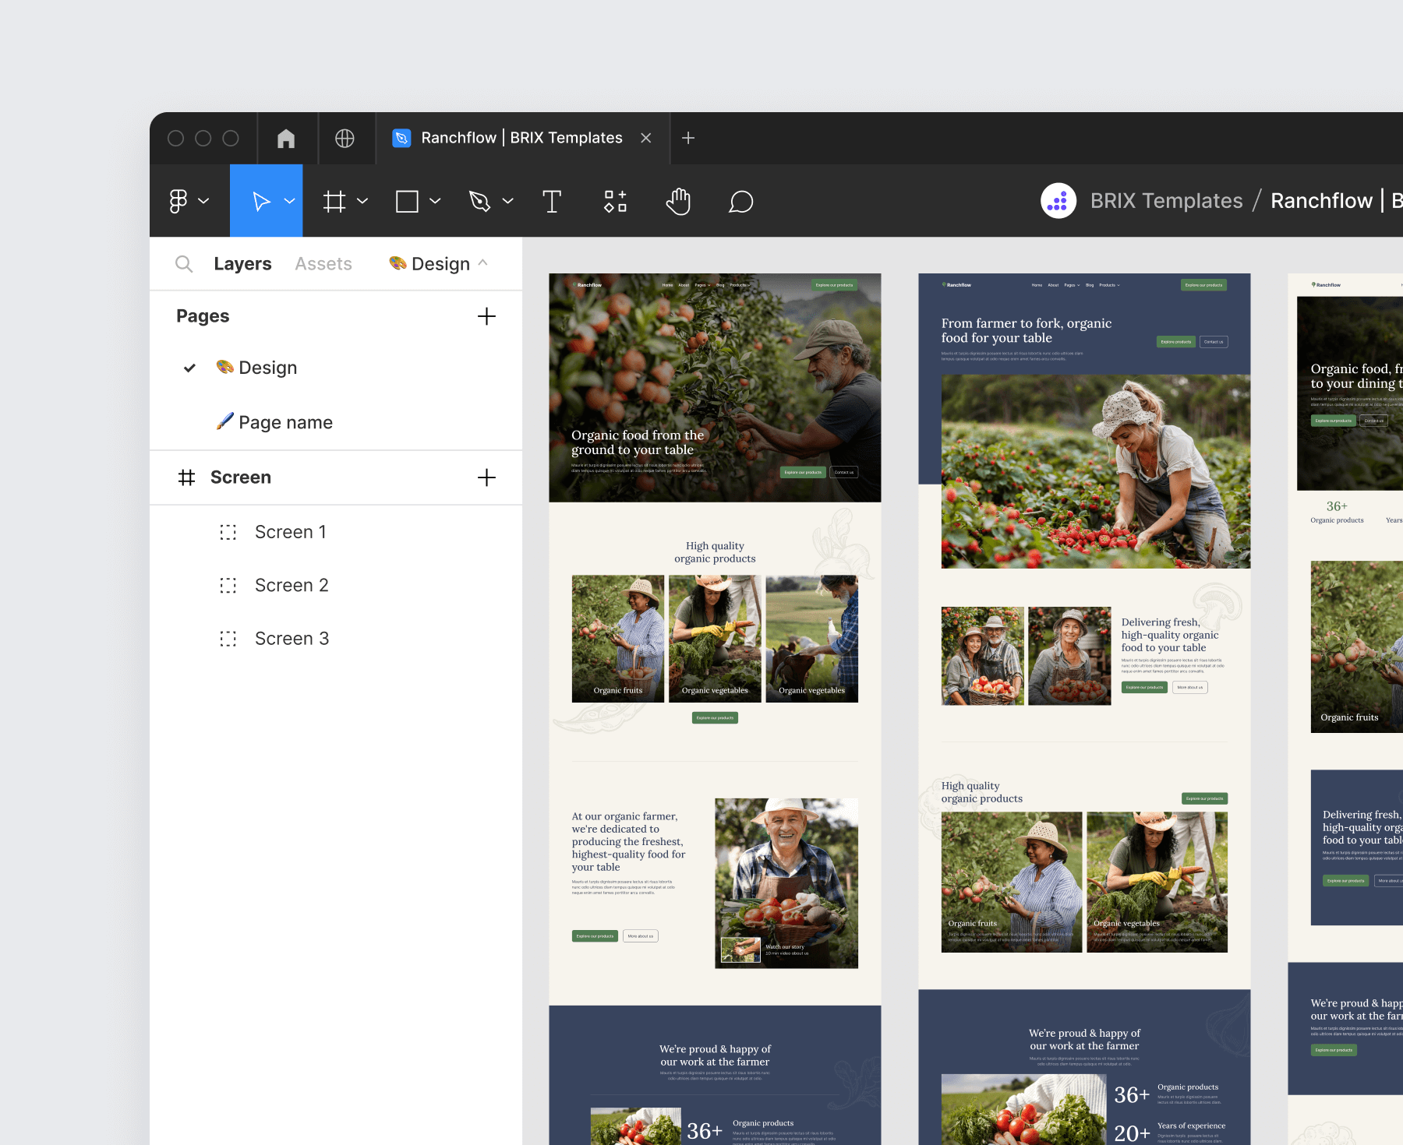Select the Hand tool
Image resolution: width=1403 pixels, height=1145 pixels.
pyautogui.click(x=678, y=201)
